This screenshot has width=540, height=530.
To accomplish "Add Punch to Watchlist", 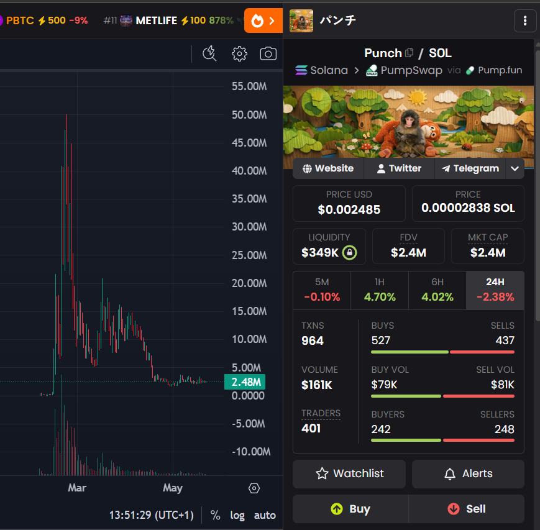I will point(349,474).
